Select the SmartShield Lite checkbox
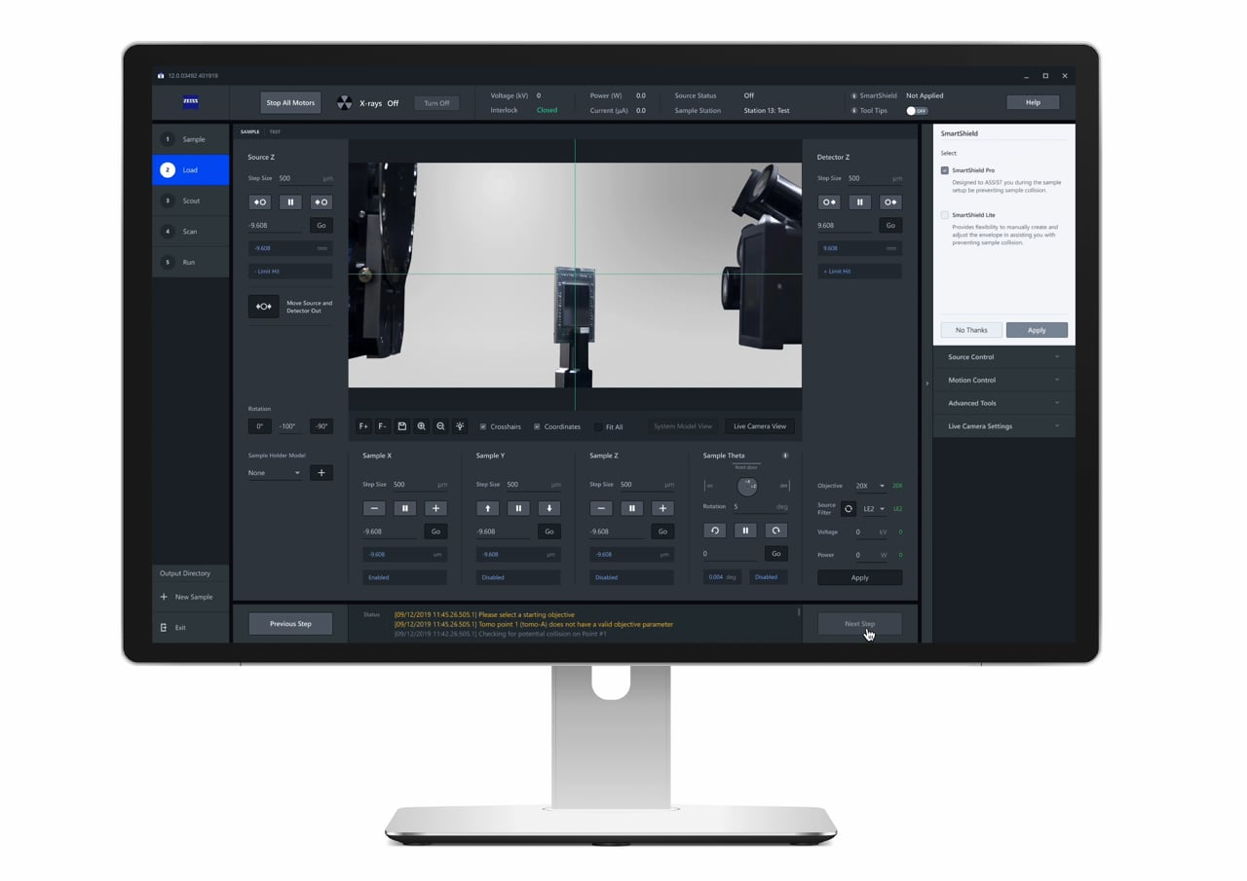 tap(945, 215)
